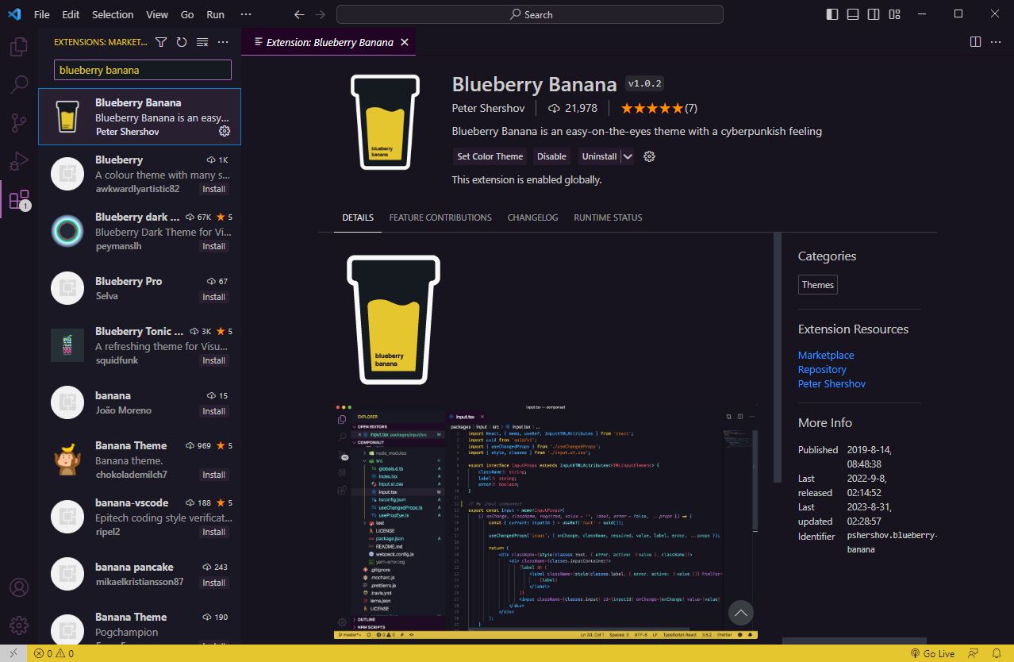
Task: Filter extensions with the funnel icon
Action: click(x=161, y=42)
